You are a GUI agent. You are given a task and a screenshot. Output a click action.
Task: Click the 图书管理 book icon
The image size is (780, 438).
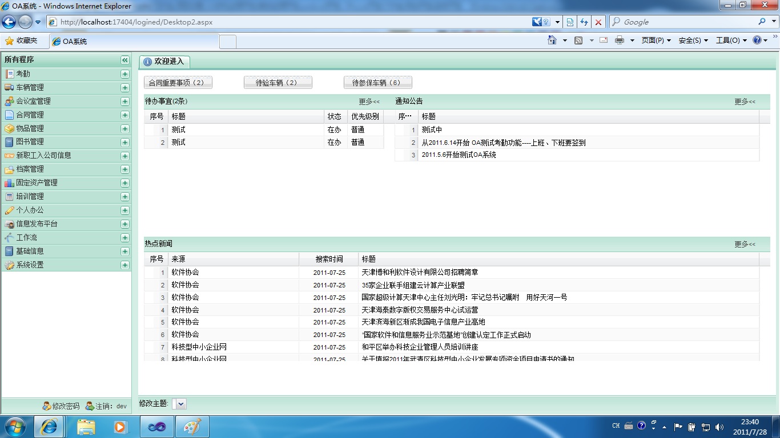(x=9, y=141)
